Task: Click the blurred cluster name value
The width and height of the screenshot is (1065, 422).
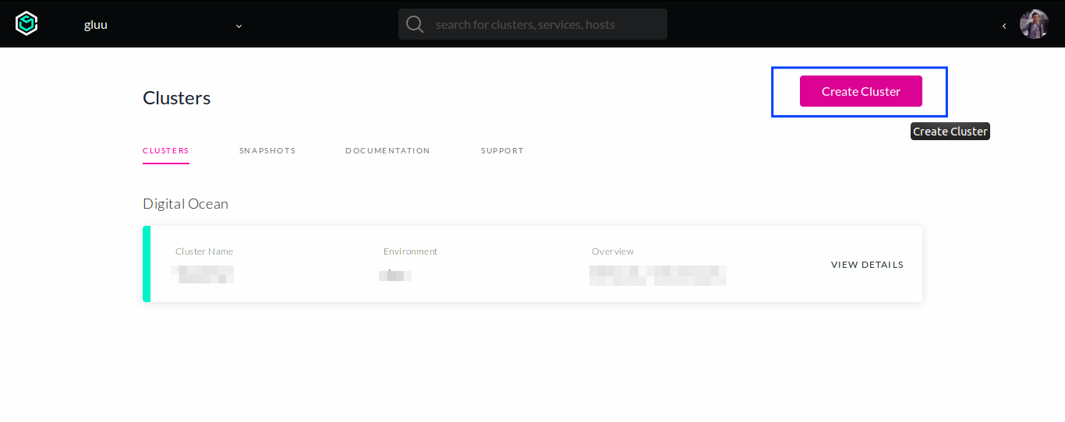Action: (x=203, y=274)
